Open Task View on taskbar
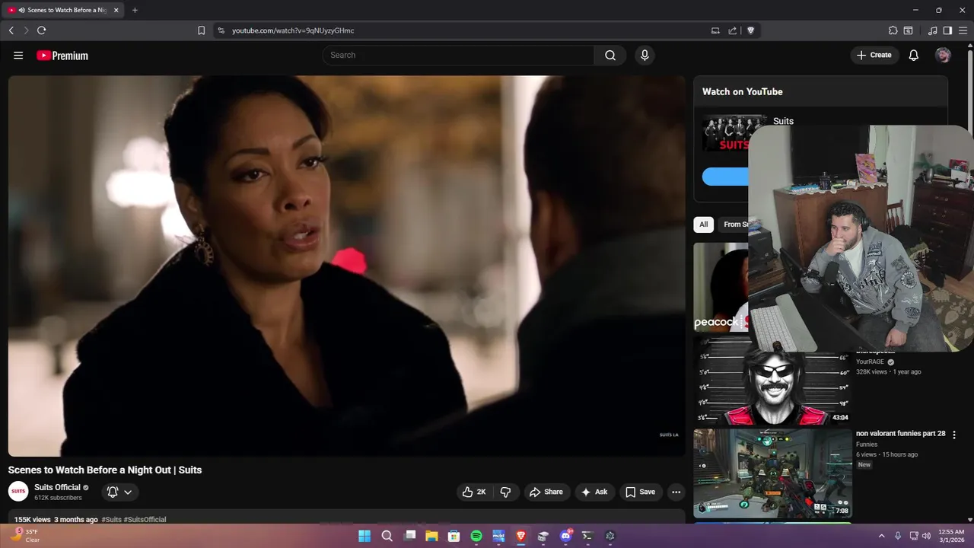Image resolution: width=974 pixels, height=548 pixels. [x=409, y=536]
